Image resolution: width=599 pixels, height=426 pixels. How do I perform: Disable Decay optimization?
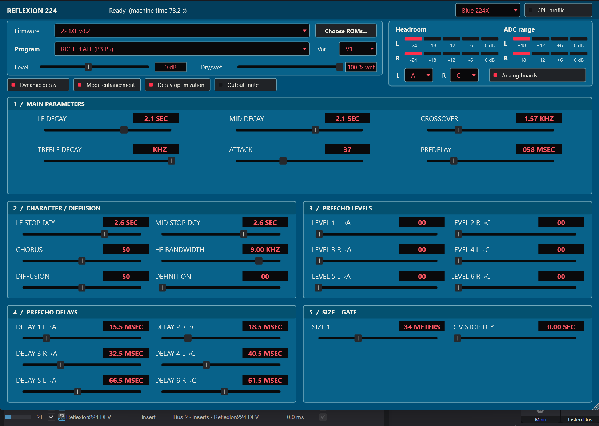coord(177,85)
